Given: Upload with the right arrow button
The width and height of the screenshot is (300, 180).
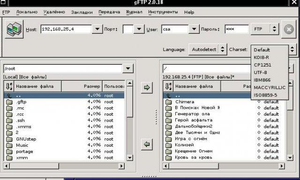Looking at the screenshot, I should [x=147, y=88].
